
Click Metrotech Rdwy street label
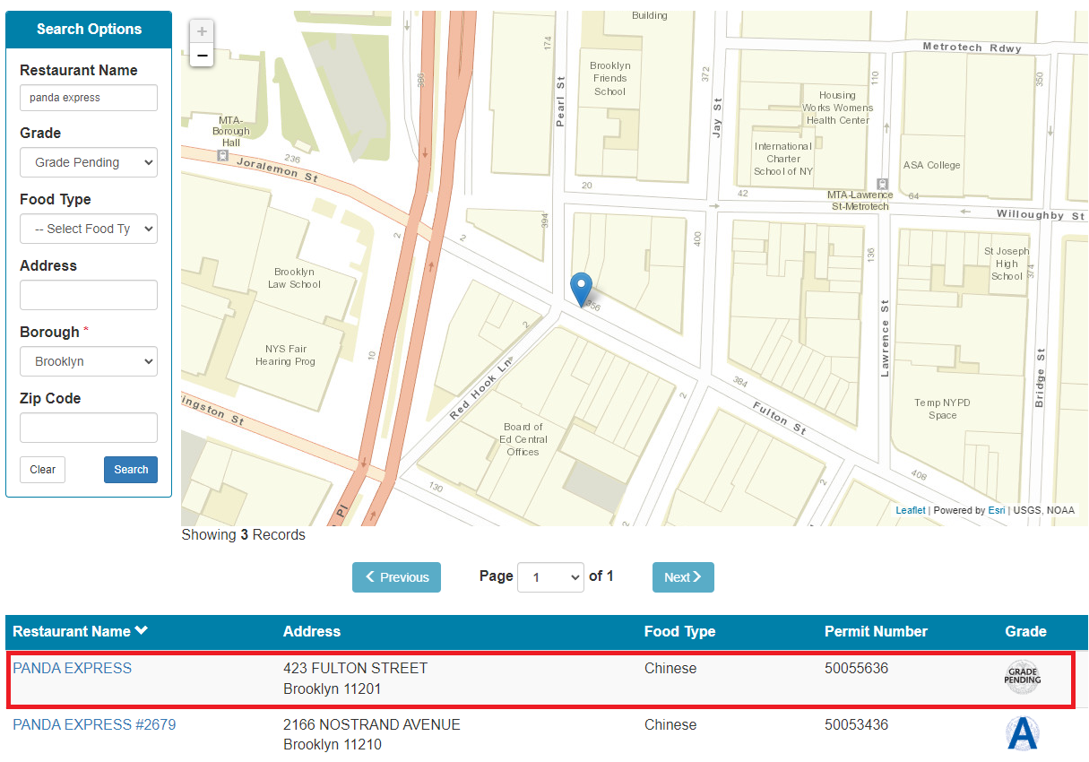[x=972, y=48]
